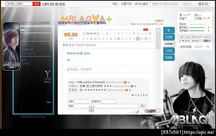Open the 내 미니홈피 top link

tap(141, 4)
